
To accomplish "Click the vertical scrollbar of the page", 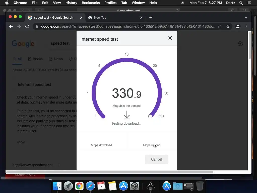I will coord(250,45).
